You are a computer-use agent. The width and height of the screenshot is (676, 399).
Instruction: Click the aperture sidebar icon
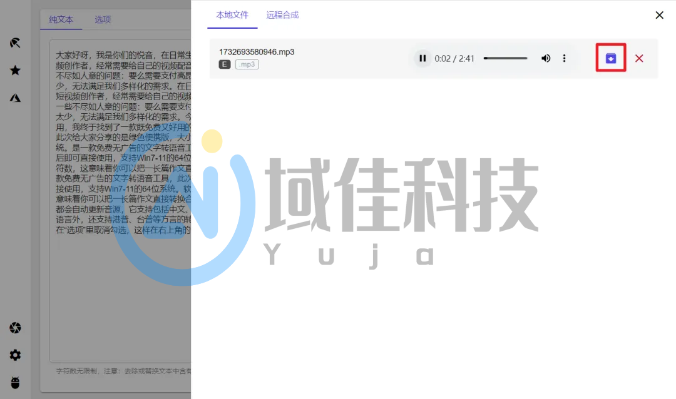click(x=15, y=328)
